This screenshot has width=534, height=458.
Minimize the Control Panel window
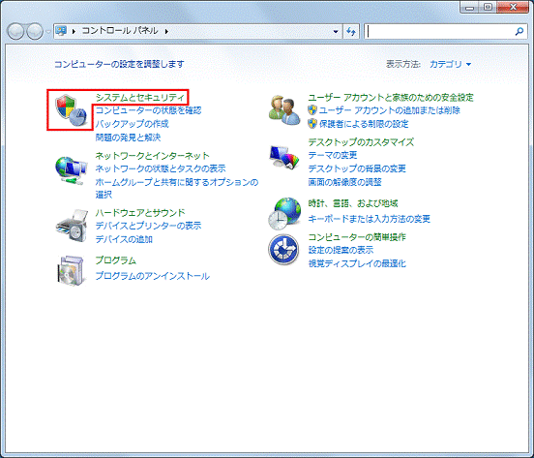point(469,8)
